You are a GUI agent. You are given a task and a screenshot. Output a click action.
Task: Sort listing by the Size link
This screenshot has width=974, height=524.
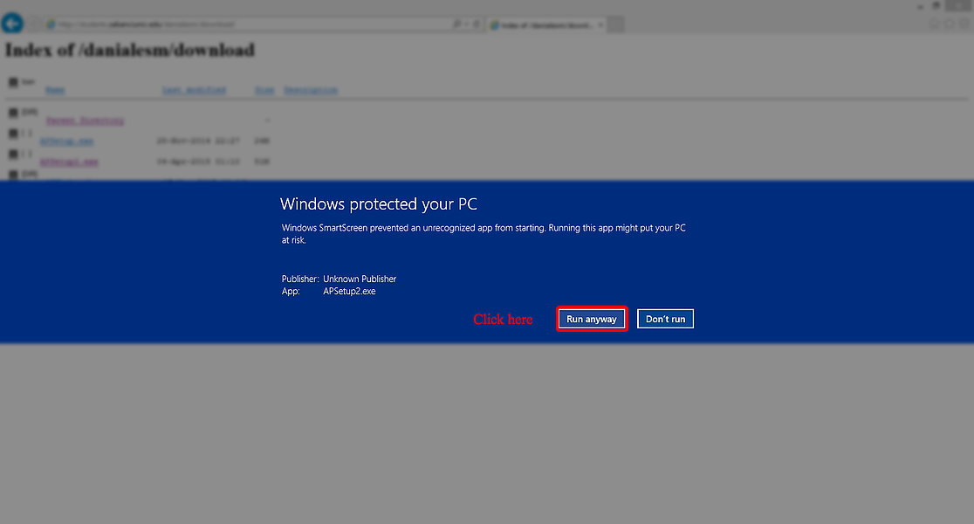(x=264, y=90)
